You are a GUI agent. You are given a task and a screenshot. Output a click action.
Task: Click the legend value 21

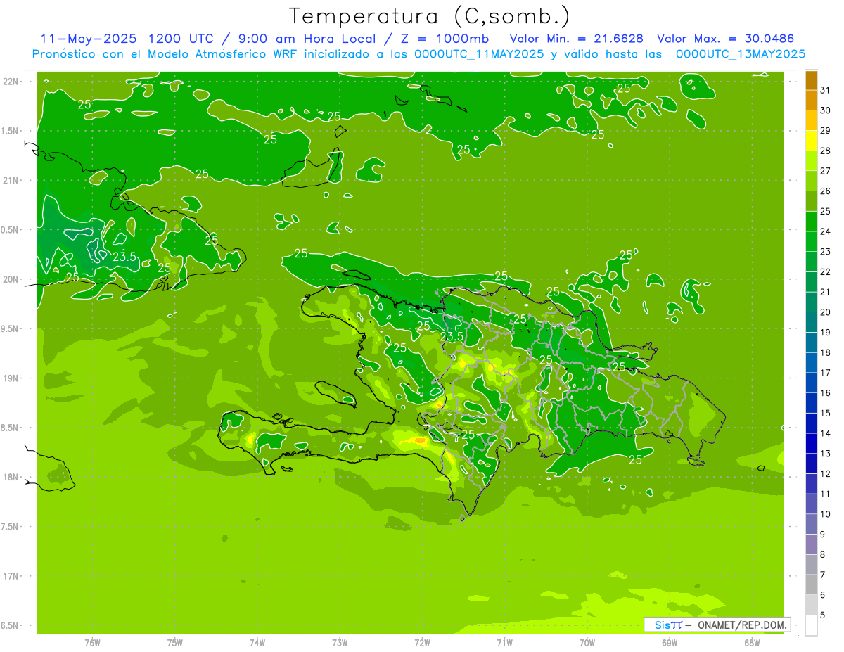tap(826, 292)
